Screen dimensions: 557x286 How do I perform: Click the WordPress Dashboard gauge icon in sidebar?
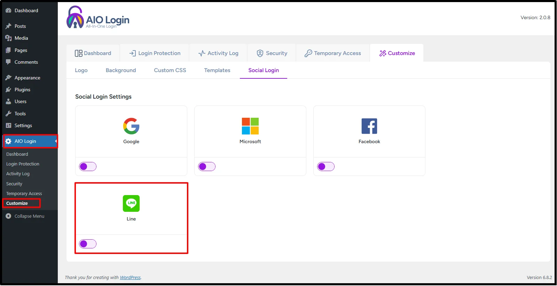(8, 10)
